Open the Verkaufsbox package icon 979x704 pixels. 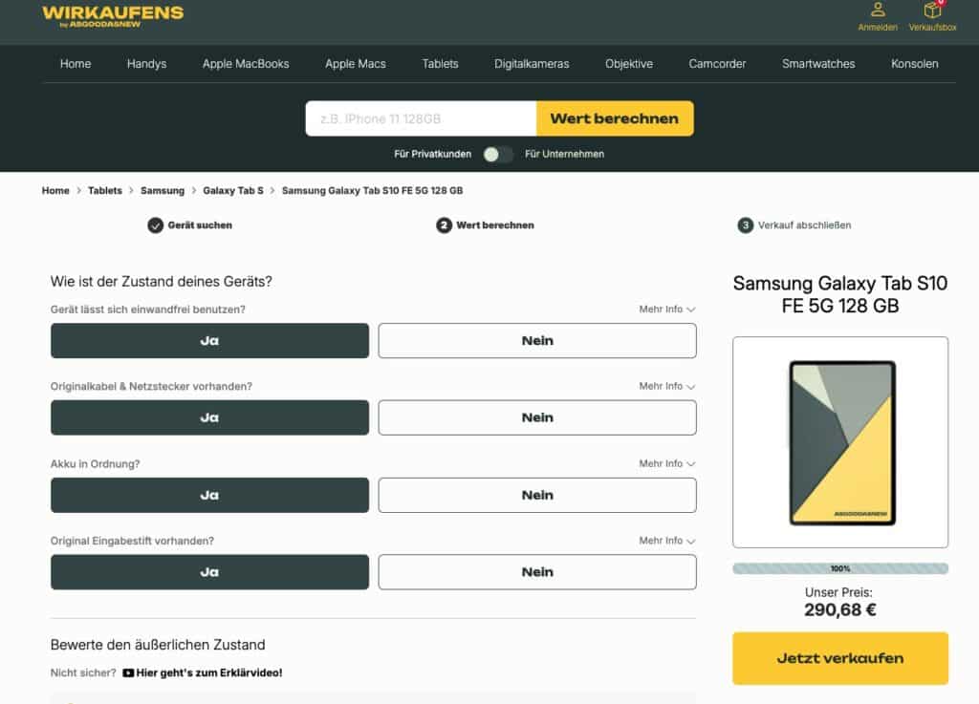tap(932, 11)
